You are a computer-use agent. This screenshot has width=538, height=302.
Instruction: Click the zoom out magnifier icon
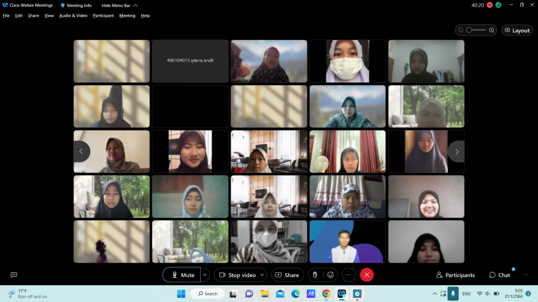[x=461, y=30]
